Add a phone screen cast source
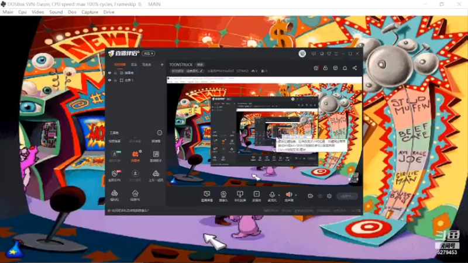 [240, 196]
